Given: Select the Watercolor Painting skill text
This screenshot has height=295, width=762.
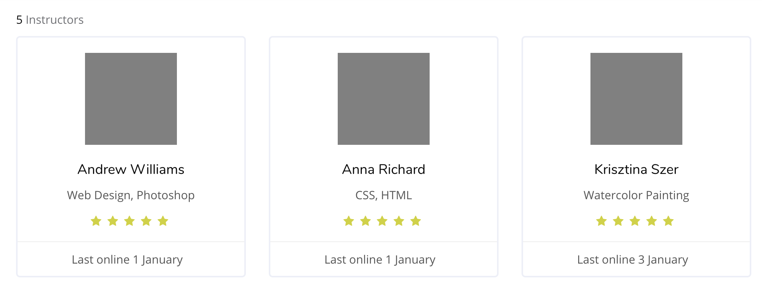Looking at the screenshot, I should (x=636, y=195).
